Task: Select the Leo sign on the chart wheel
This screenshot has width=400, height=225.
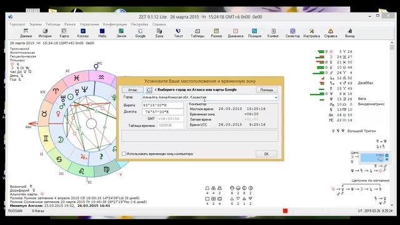Action: click(x=82, y=171)
